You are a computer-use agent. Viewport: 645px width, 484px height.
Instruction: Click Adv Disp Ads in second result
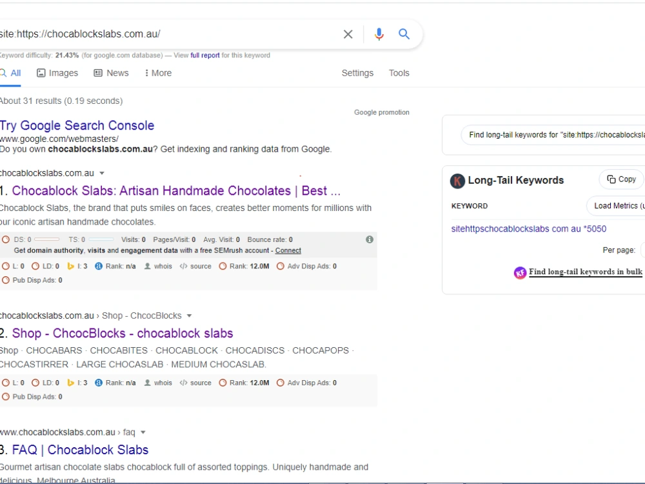(306, 383)
